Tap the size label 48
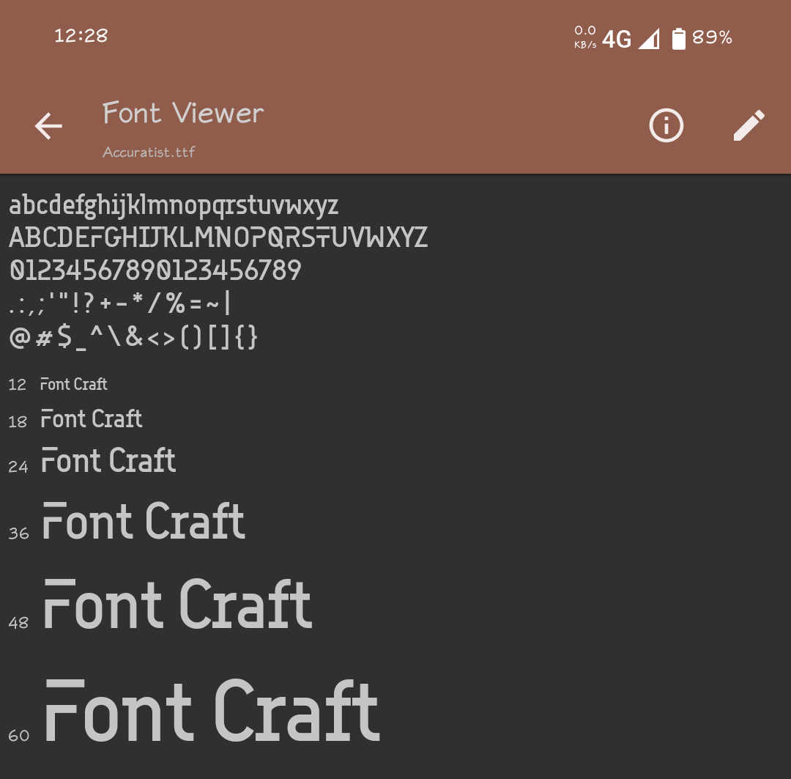The width and height of the screenshot is (791, 779). point(18,623)
